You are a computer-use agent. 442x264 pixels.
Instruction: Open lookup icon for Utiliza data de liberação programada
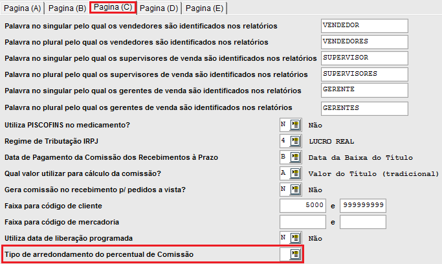[x=295, y=238]
